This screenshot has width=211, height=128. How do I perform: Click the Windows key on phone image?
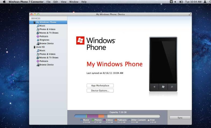coord(163,87)
